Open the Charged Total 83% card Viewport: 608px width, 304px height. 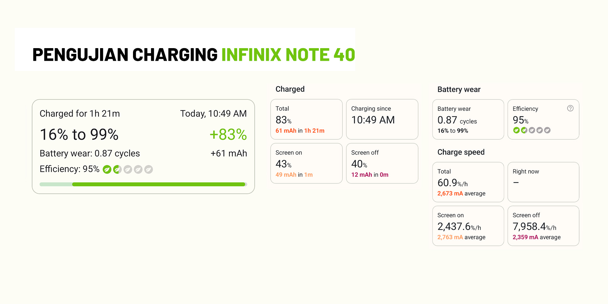pos(306,119)
